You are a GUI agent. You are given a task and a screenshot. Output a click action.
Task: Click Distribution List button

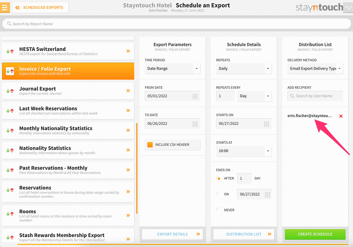(x=244, y=234)
